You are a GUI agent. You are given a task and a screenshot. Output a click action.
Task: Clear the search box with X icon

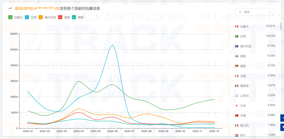pos(270,12)
